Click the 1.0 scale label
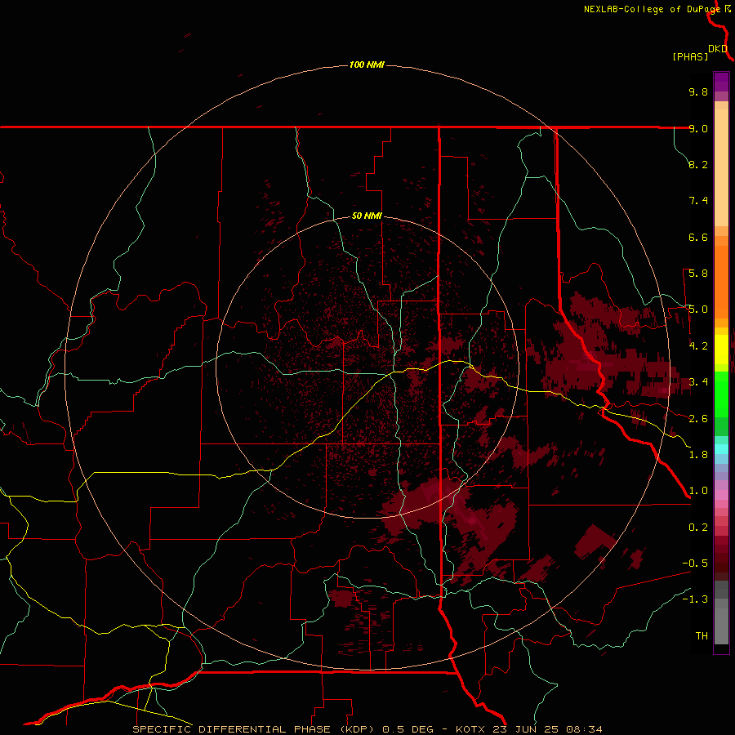This screenshot has width=735, height=735. pos(698,491)
